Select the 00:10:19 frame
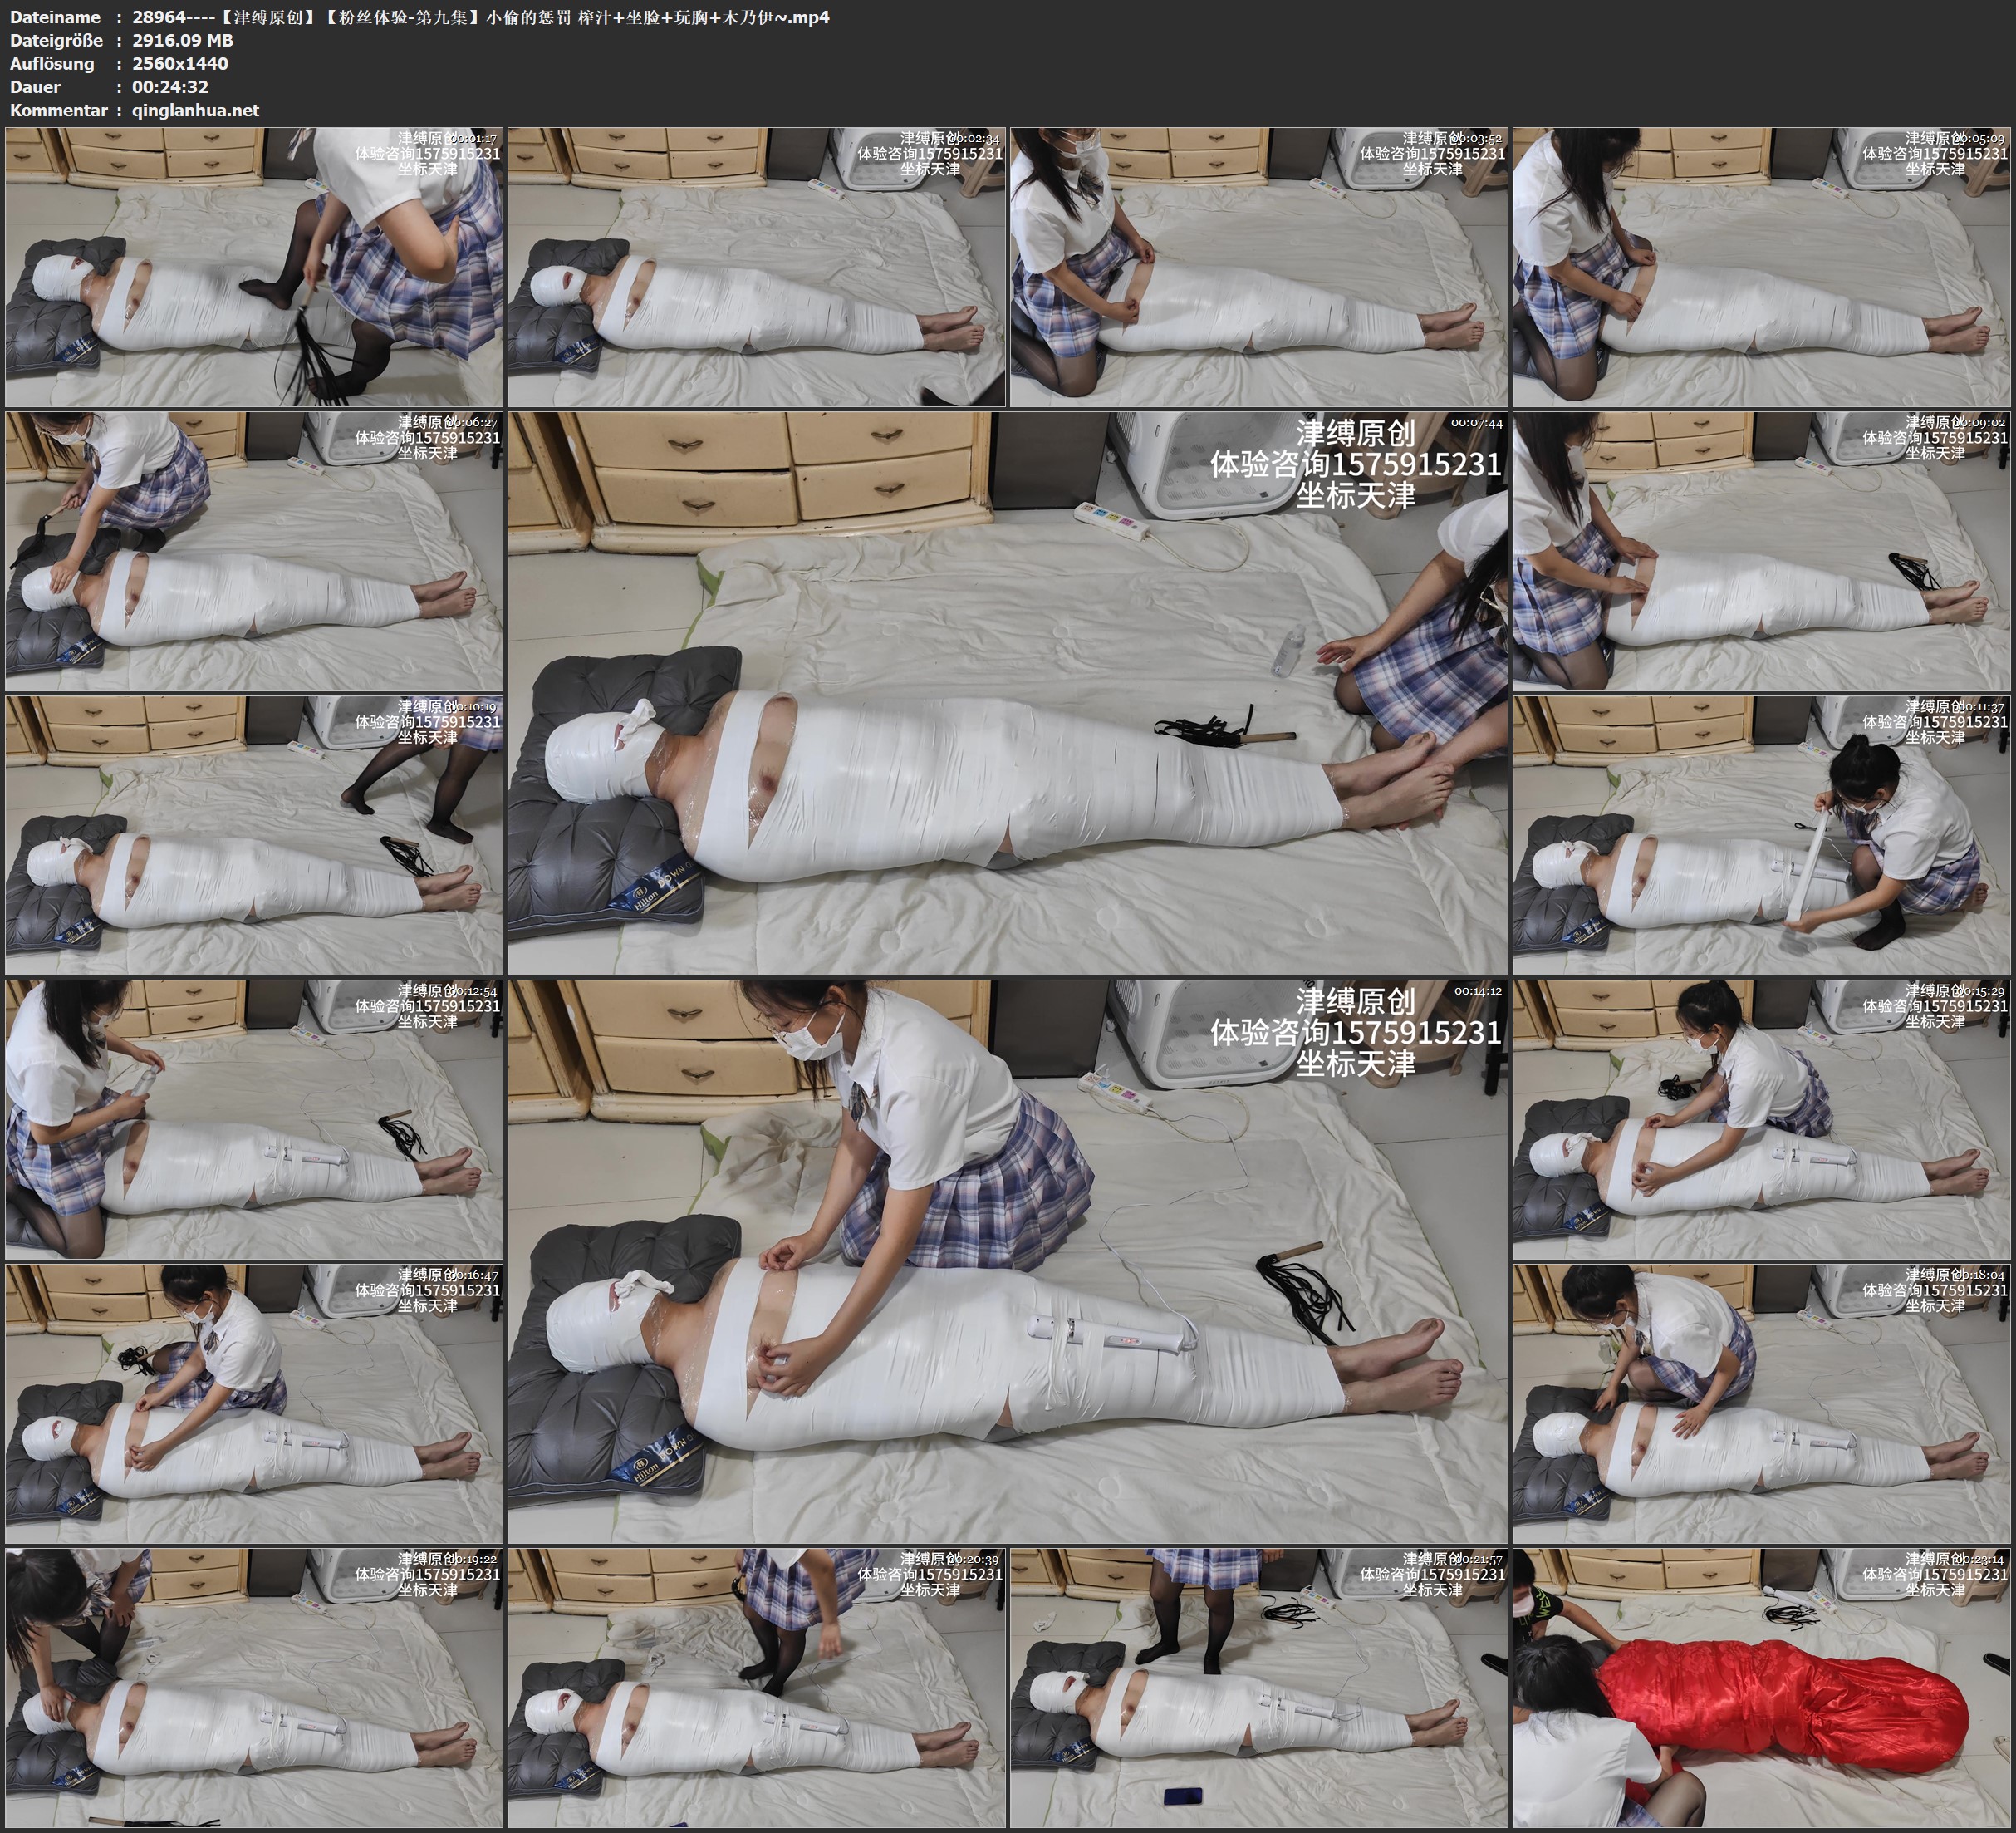The image size is (2016, 1833). pos(254,835)
